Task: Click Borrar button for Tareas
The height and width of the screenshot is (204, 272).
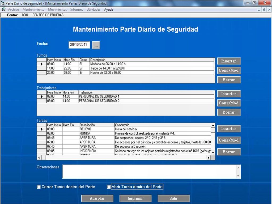Action: pos(229,152)
